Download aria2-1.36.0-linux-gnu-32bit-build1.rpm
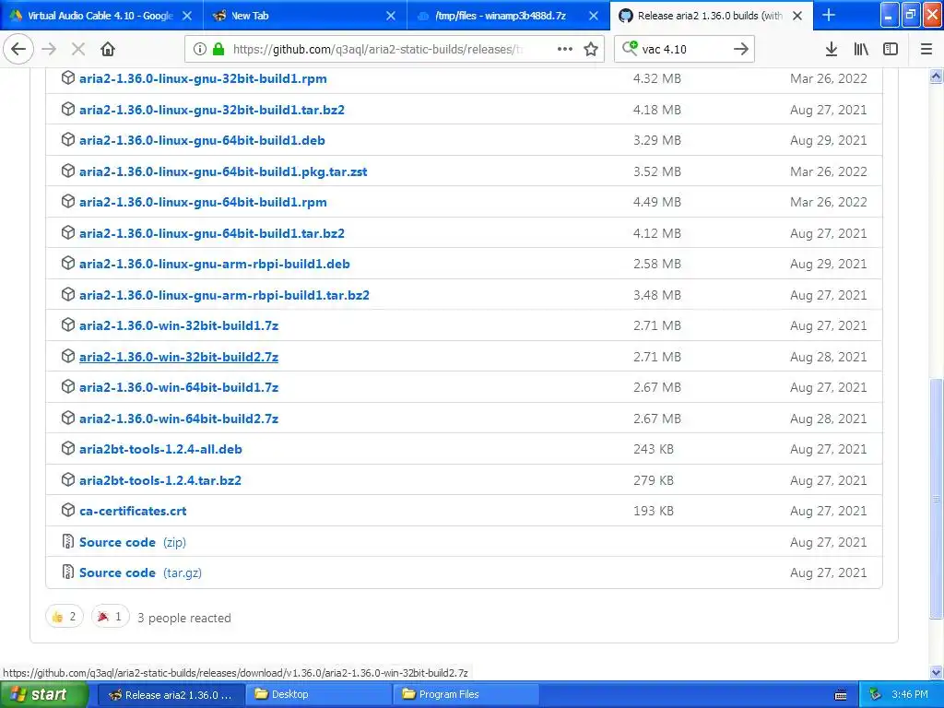Screen dimensions: 944x708 tap(203, 78)
